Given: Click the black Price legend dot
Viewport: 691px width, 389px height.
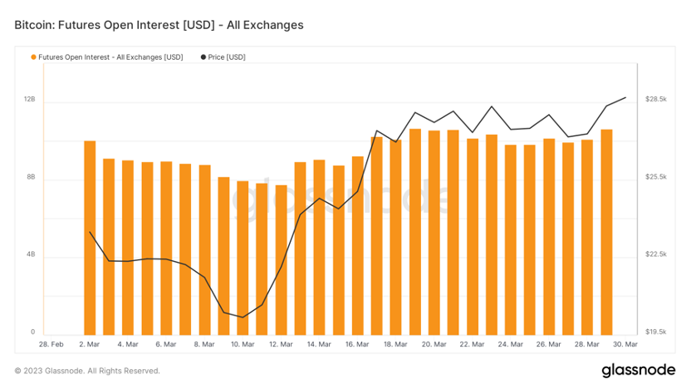Looking at the screenshot, I should pyautogui.click(x=203, y=57).
